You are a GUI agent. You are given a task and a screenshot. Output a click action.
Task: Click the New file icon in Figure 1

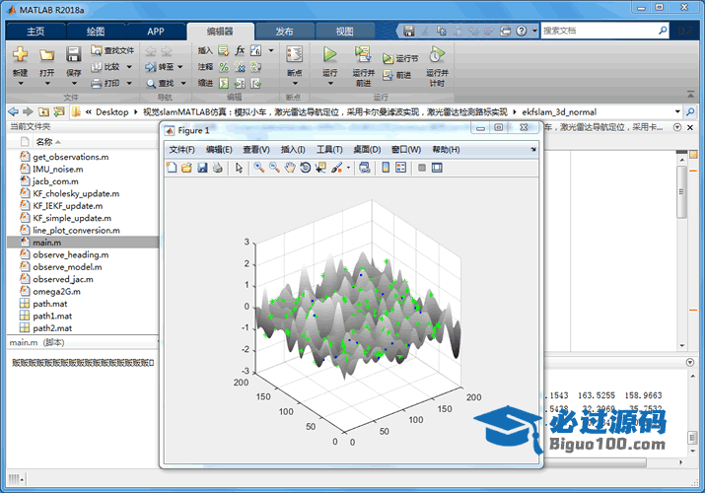click(x=172, y=168)
